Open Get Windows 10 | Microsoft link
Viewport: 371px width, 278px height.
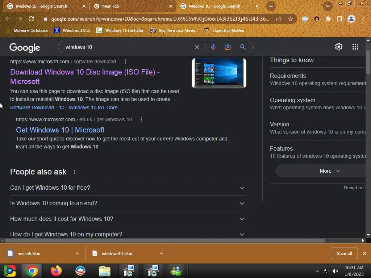(x=60, y=130)
